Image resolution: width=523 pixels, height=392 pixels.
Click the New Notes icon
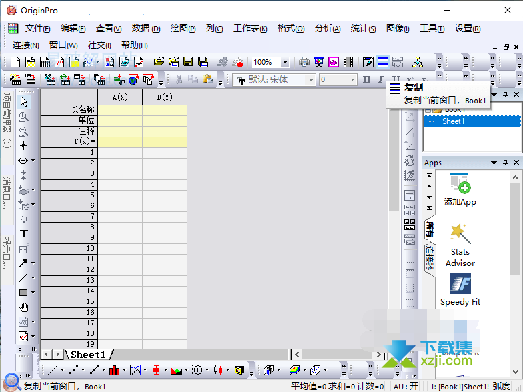click(124, 62)
